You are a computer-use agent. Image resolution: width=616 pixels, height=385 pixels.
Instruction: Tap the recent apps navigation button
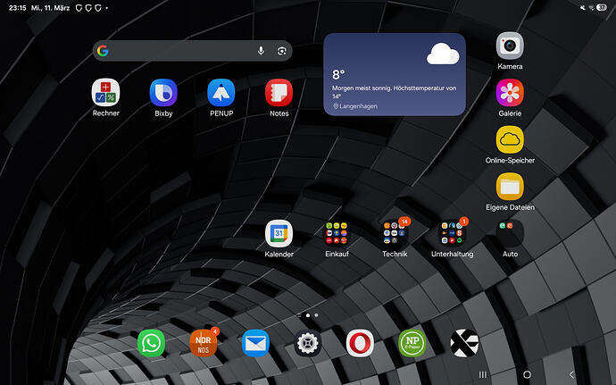pos(483,374)
